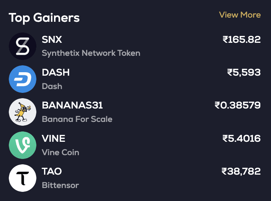This screenshot has height=201, width=271.
Task: Click the SNX price ₹165.82
Action: 242,39
